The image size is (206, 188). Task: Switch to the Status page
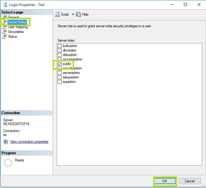12,37
